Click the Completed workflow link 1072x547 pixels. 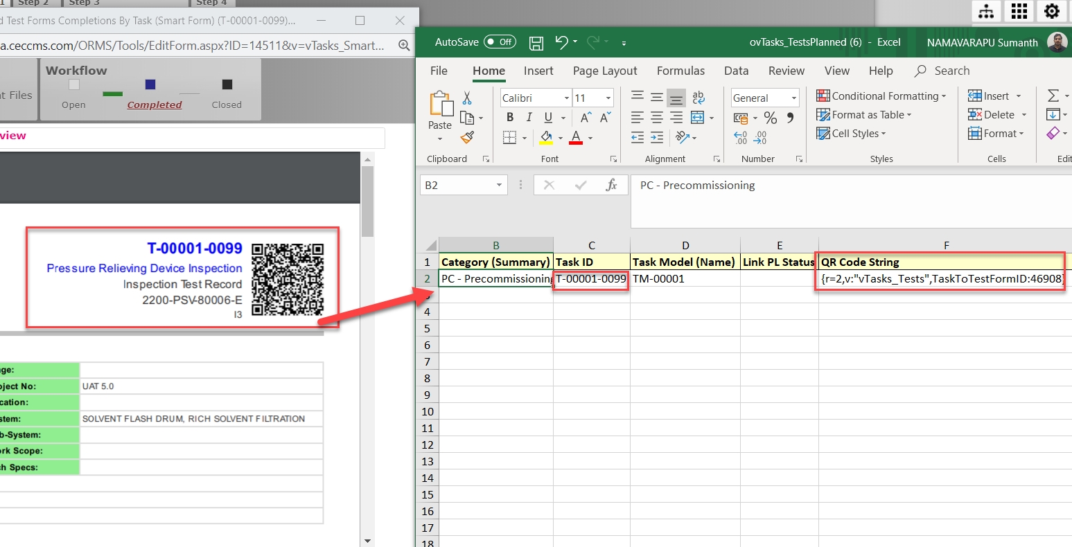[155, 105]
